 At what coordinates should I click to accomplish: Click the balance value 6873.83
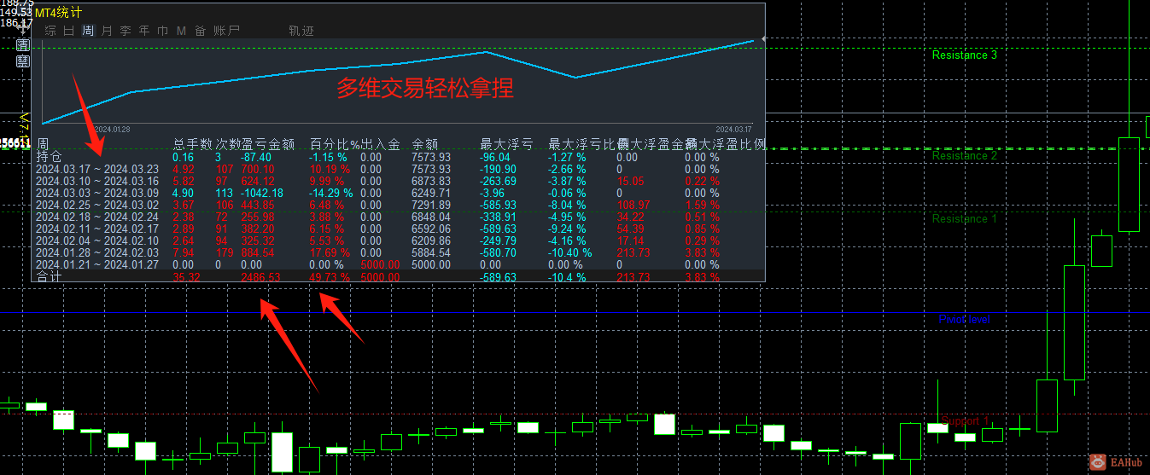[x=431, y=181]
